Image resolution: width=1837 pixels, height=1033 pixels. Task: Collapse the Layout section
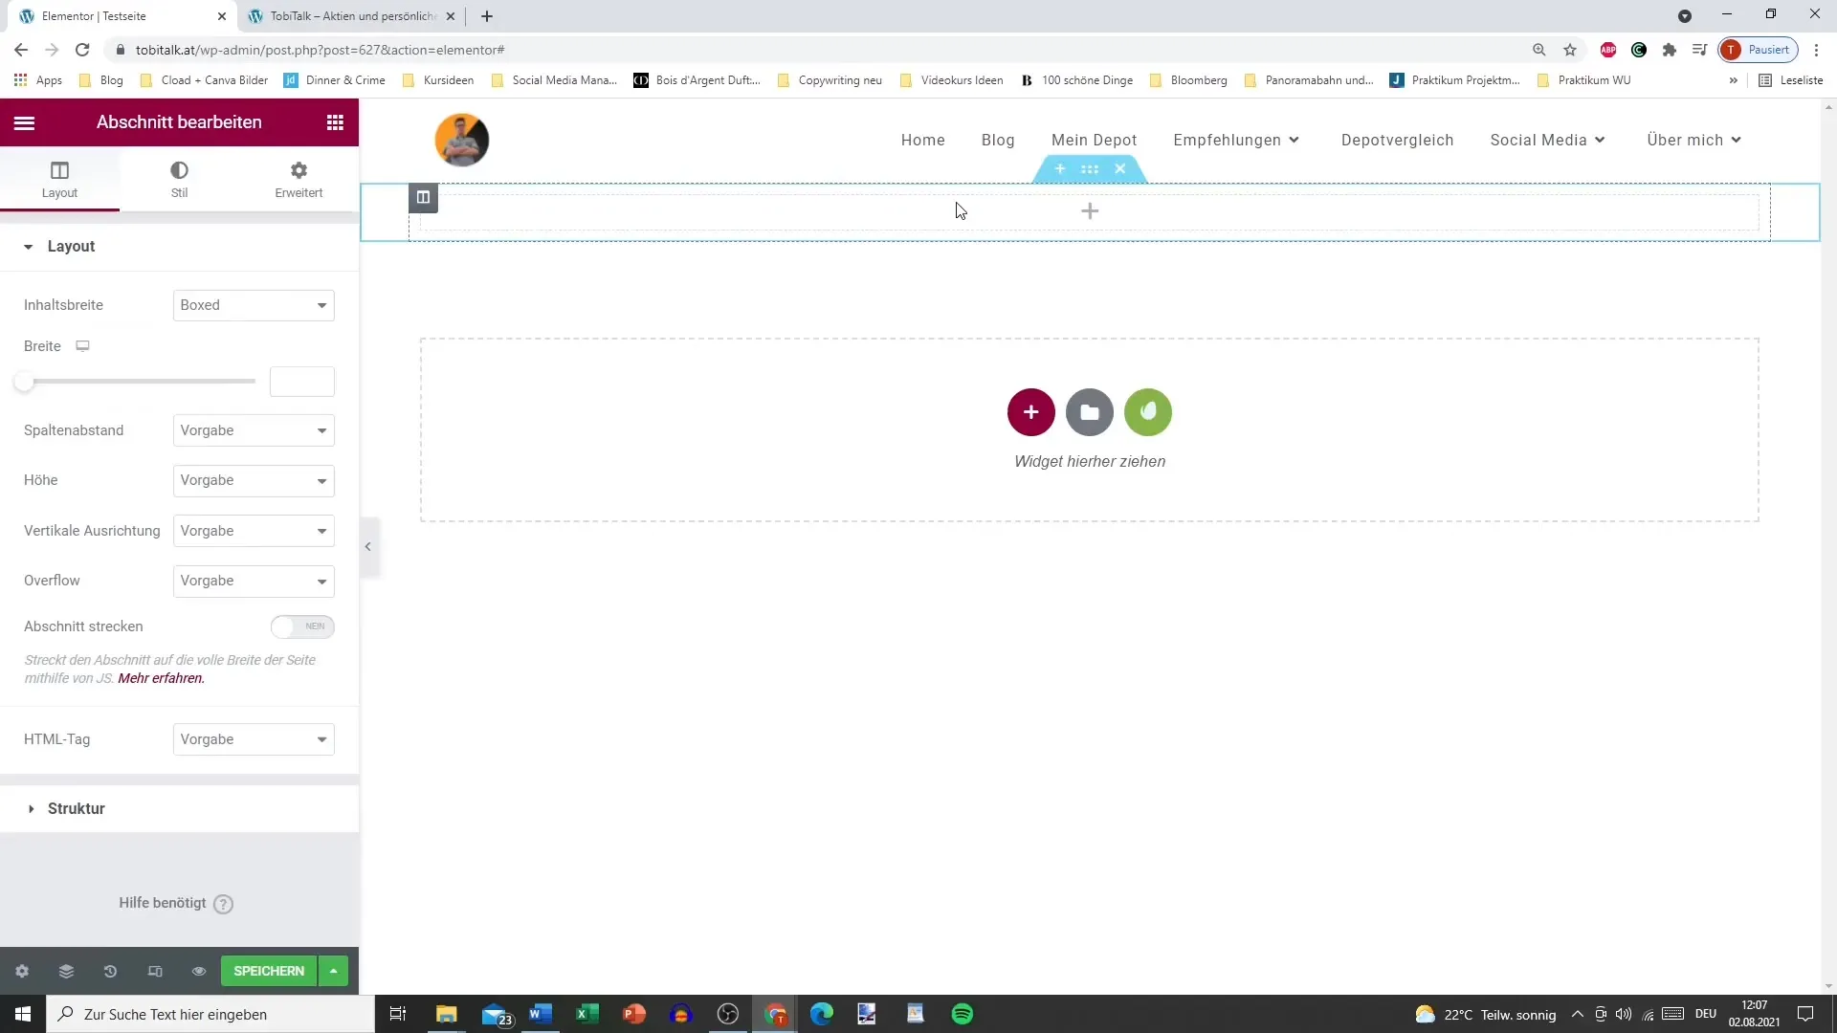click(x=179, y=247)
